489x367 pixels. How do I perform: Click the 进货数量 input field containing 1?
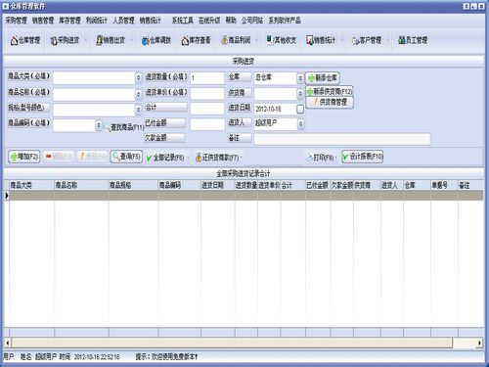[x=207, y=78]
